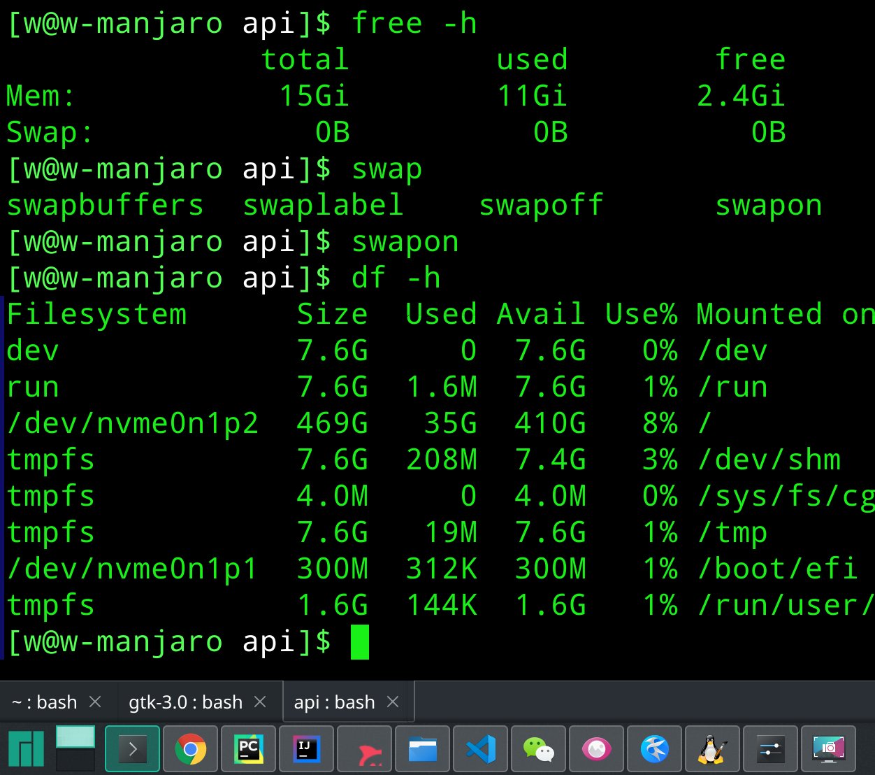Screen dimensions: 875x775
Task: Click the '2.4Gi' free memory value
Action: tap(742, 96)
